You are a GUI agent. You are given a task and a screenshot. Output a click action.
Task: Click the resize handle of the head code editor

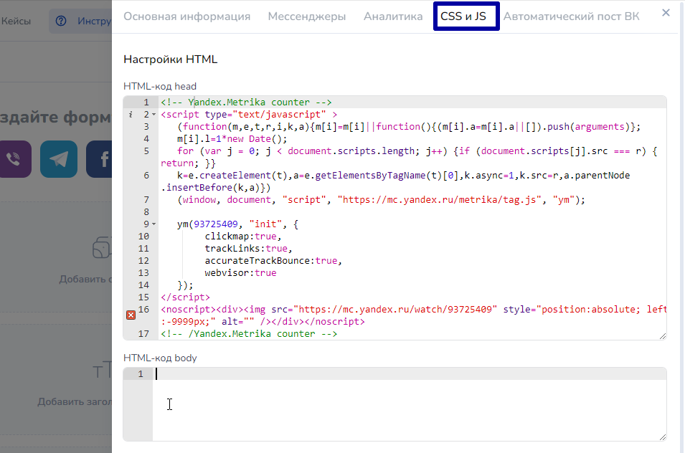click(x=662, y=335)
